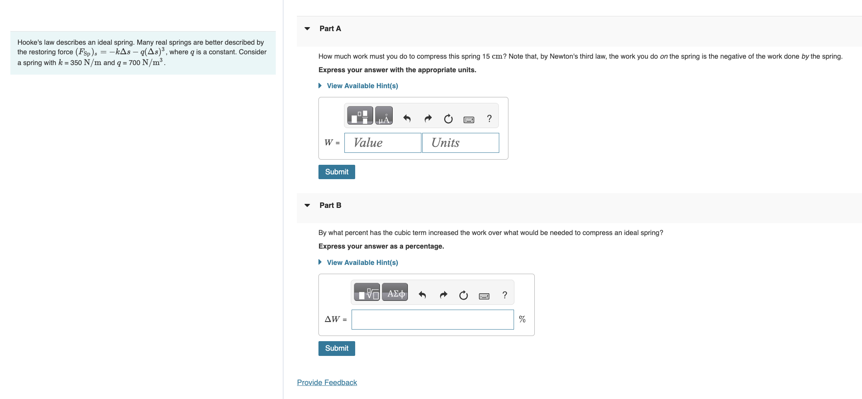
Task: Collapse the Part A section
Action: coord(306,28)
